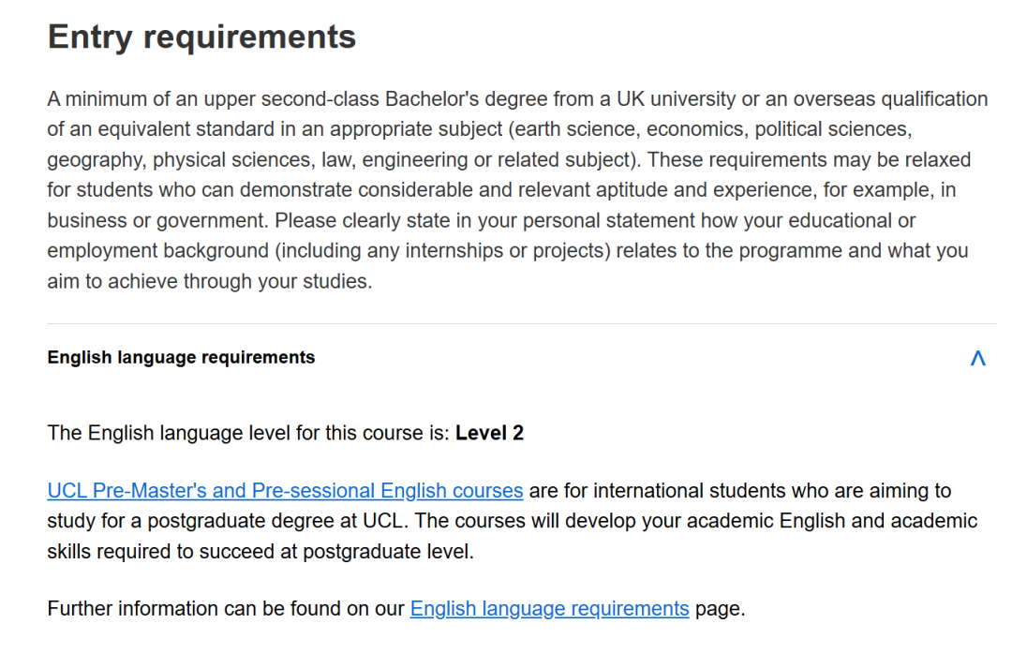This screenshot has width=1012, height=668.
Task: Click the bold 'Level 2' text
Action: pos(489,433)
